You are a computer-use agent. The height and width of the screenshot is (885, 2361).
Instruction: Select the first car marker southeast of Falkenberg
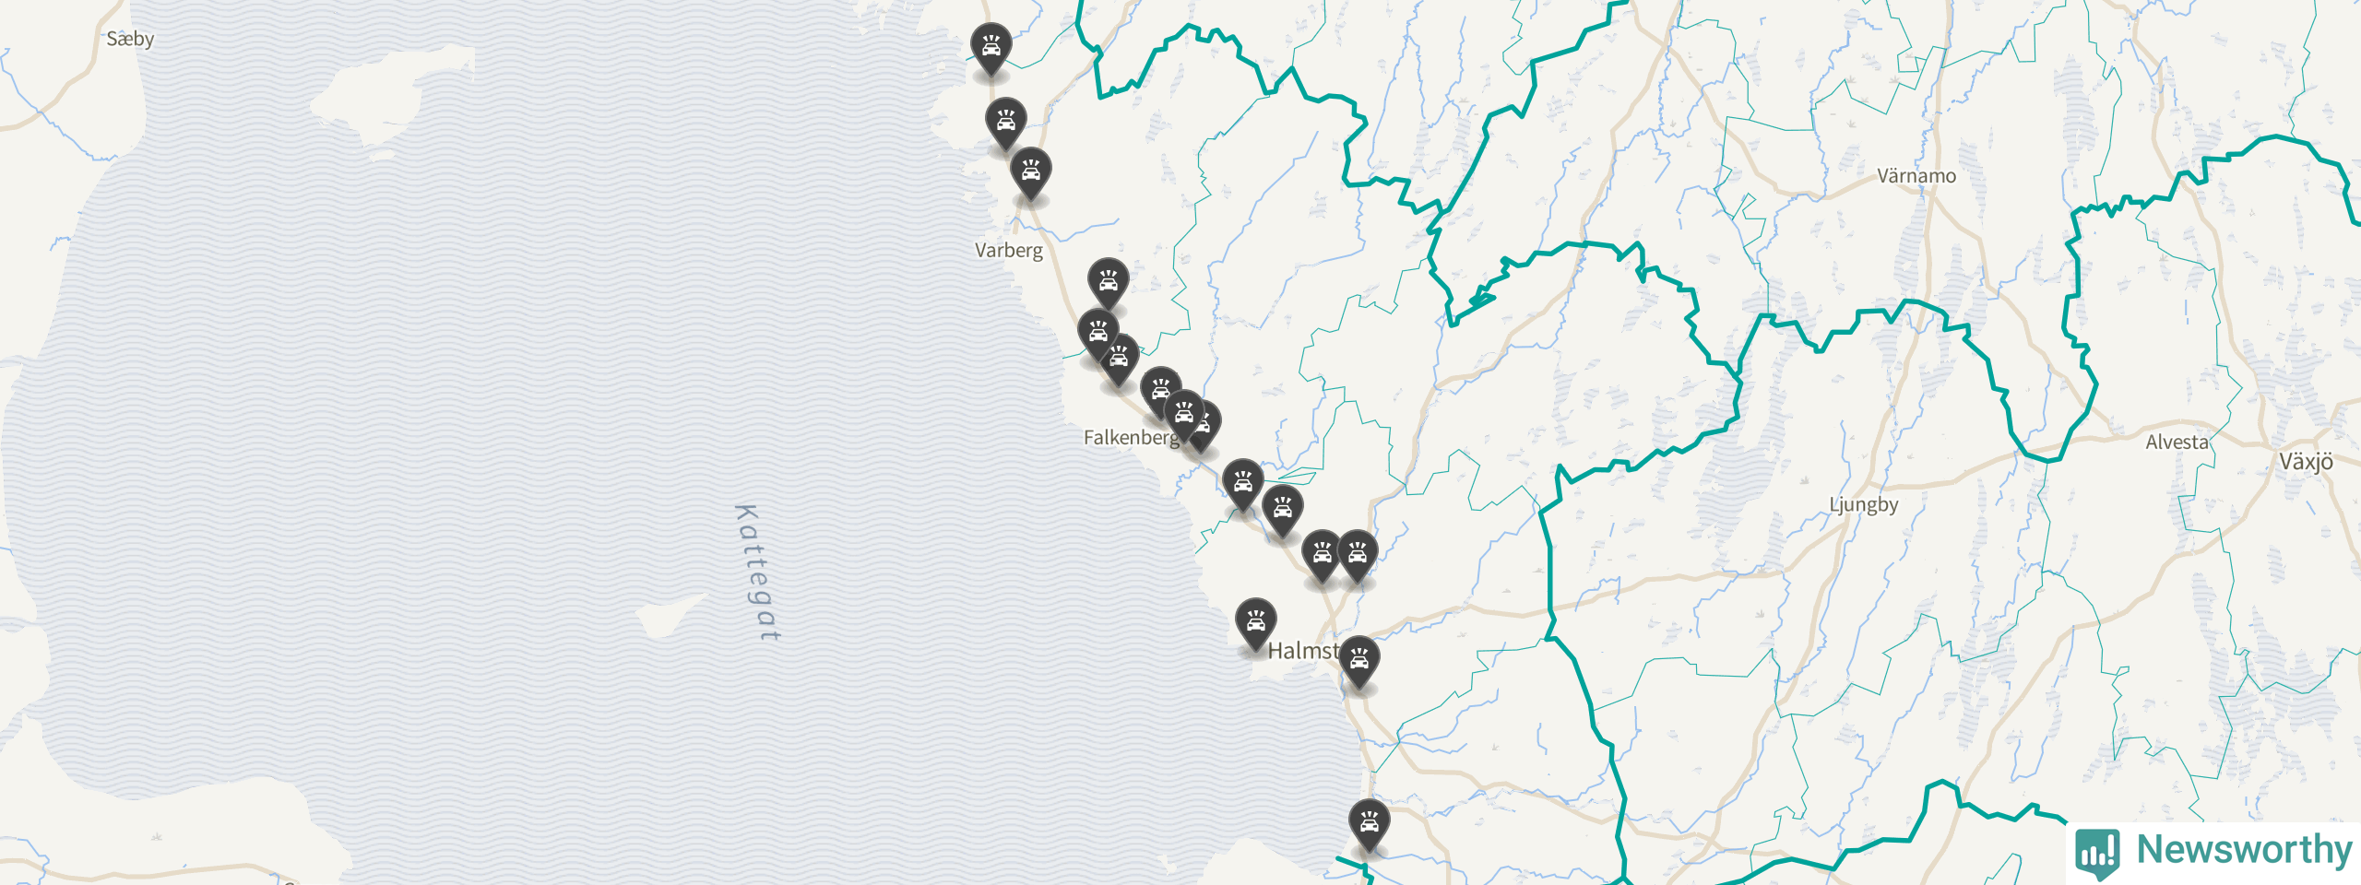coord(1242,485)
